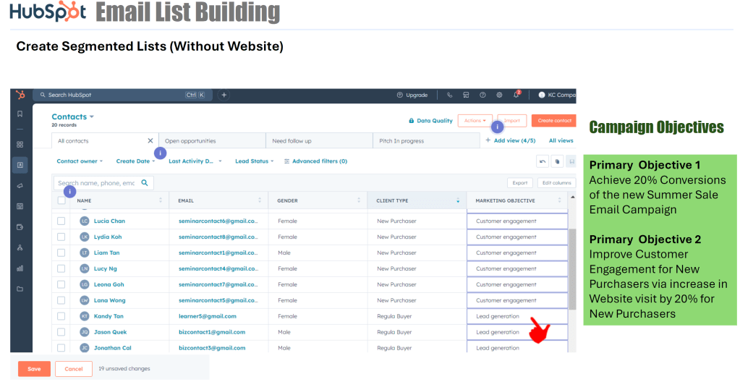Open the reporting bar chart sidebar icon
Image resolution: width=740 pixels, height=382 pixels.
click(20, 268)
